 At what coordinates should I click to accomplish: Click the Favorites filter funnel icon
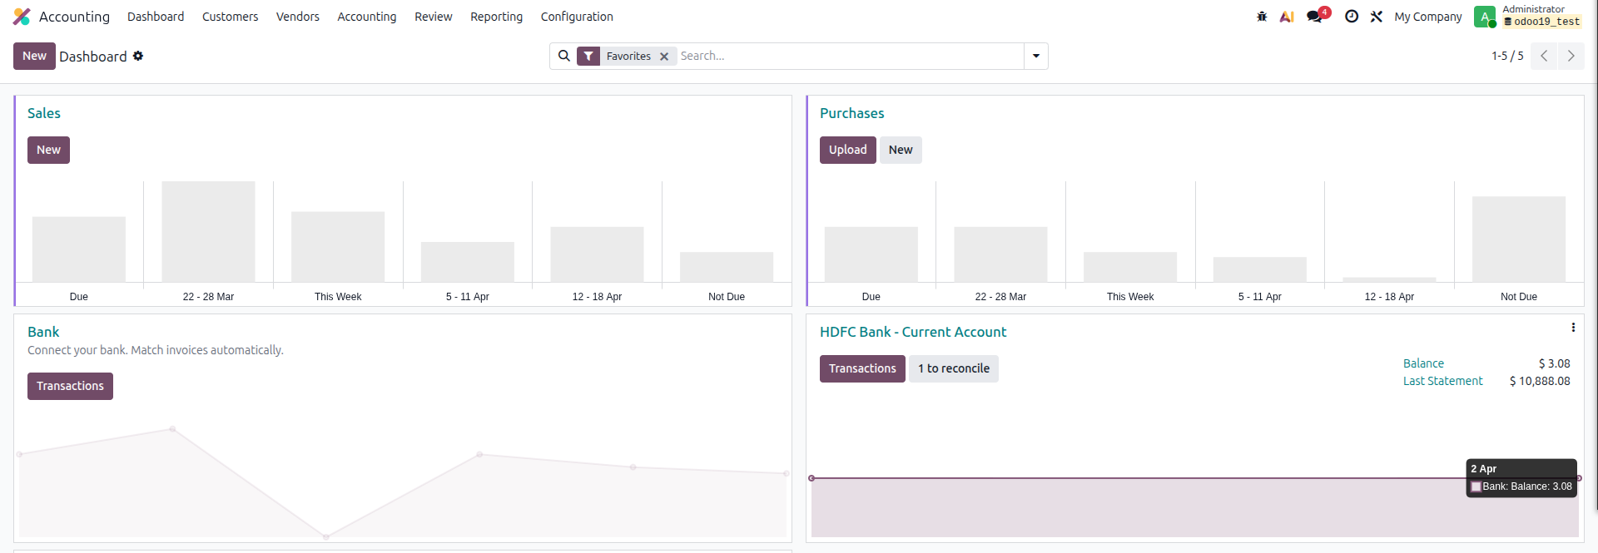click(x=588, y=56)
